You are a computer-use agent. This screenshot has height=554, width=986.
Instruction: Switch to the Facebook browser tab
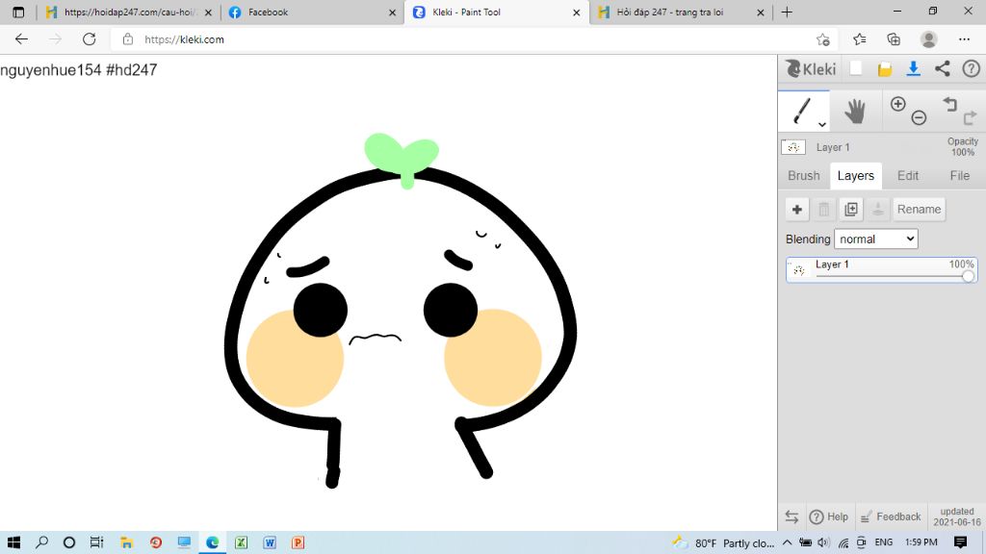tap(313, 12)
